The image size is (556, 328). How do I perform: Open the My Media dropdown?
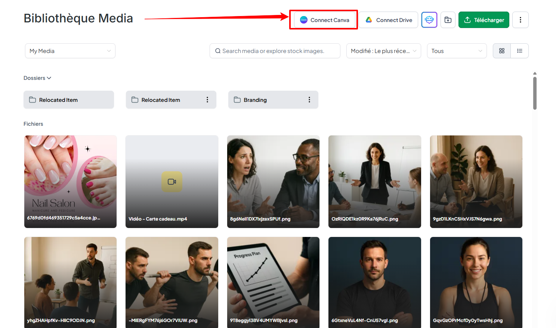70,51
